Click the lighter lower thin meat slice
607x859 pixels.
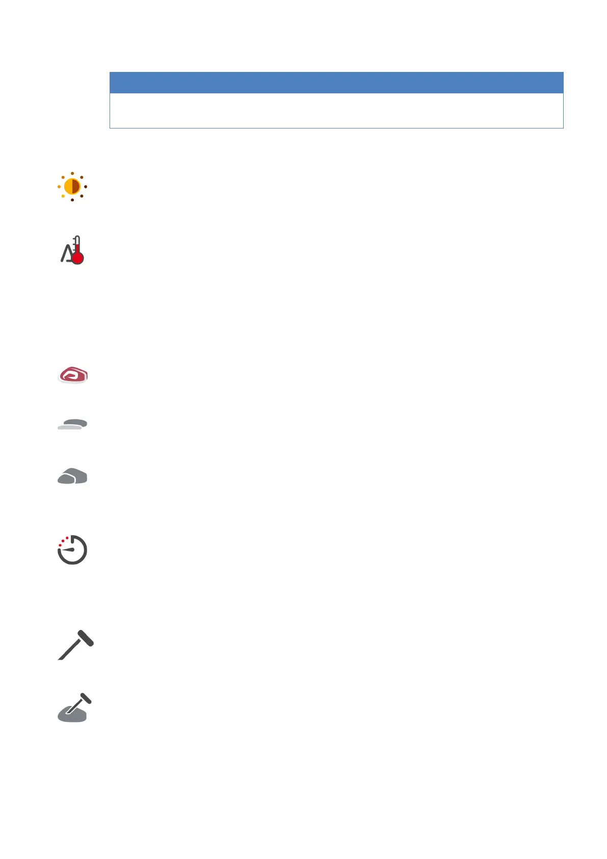(70, 427)
